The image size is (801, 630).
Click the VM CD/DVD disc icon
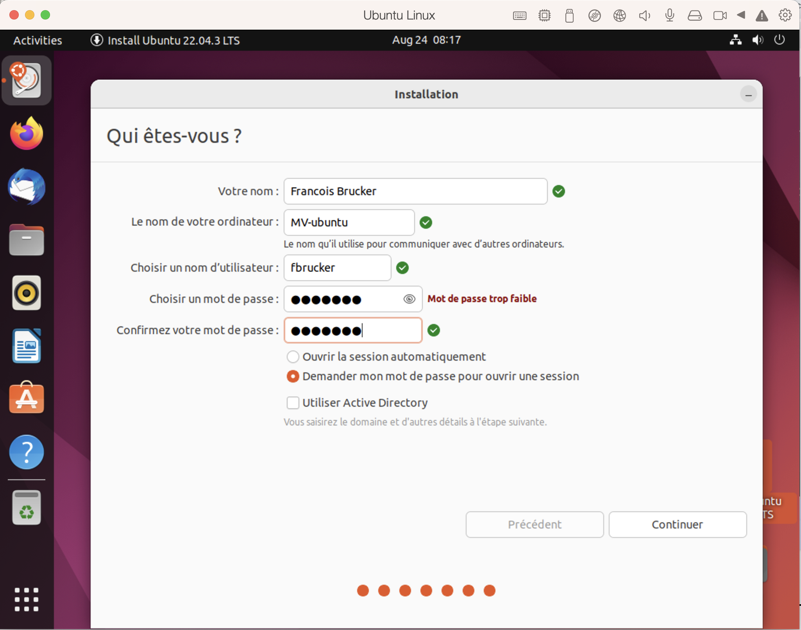click(x=594, y=16)
